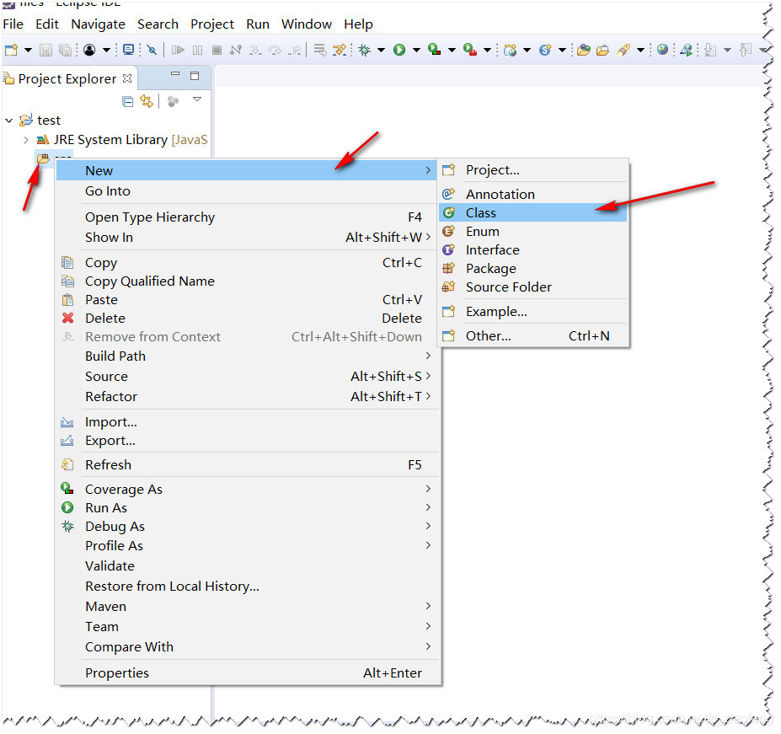Choose Interface in the New submenu
Viewport: 781px width, 734px height.
(x=533, y=250)
